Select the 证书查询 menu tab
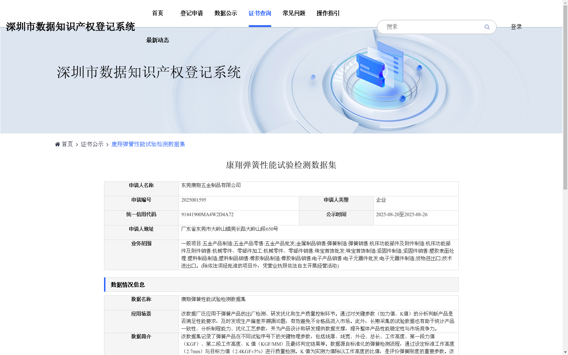Viewport: 568px width, 355px height. [260, 13]
